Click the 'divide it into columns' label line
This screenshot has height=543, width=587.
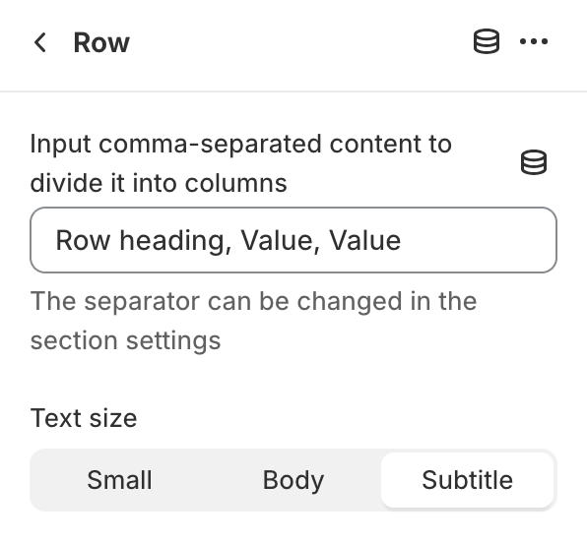(x=159, y=183)
